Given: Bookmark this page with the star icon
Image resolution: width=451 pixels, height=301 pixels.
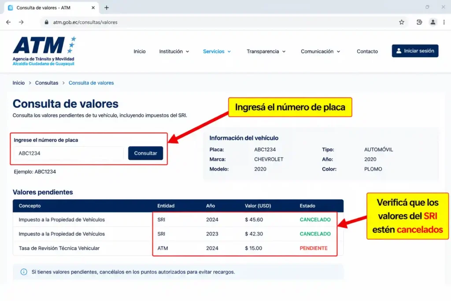Looking at the screenshot, I should [402, 22].
